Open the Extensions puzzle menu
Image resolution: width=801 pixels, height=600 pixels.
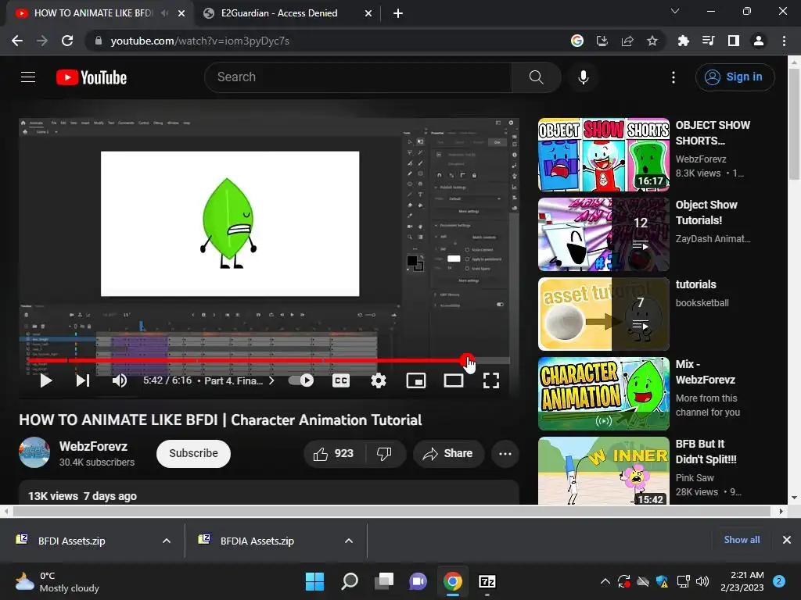coord(684,41)
